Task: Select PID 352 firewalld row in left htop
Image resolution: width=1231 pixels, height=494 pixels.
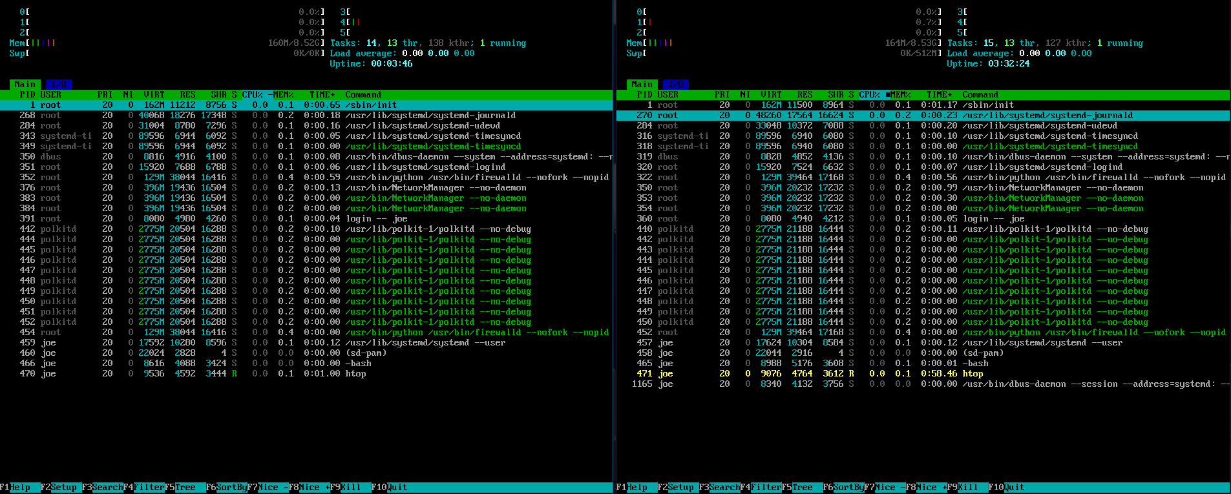Action: (x=306, y=178)
